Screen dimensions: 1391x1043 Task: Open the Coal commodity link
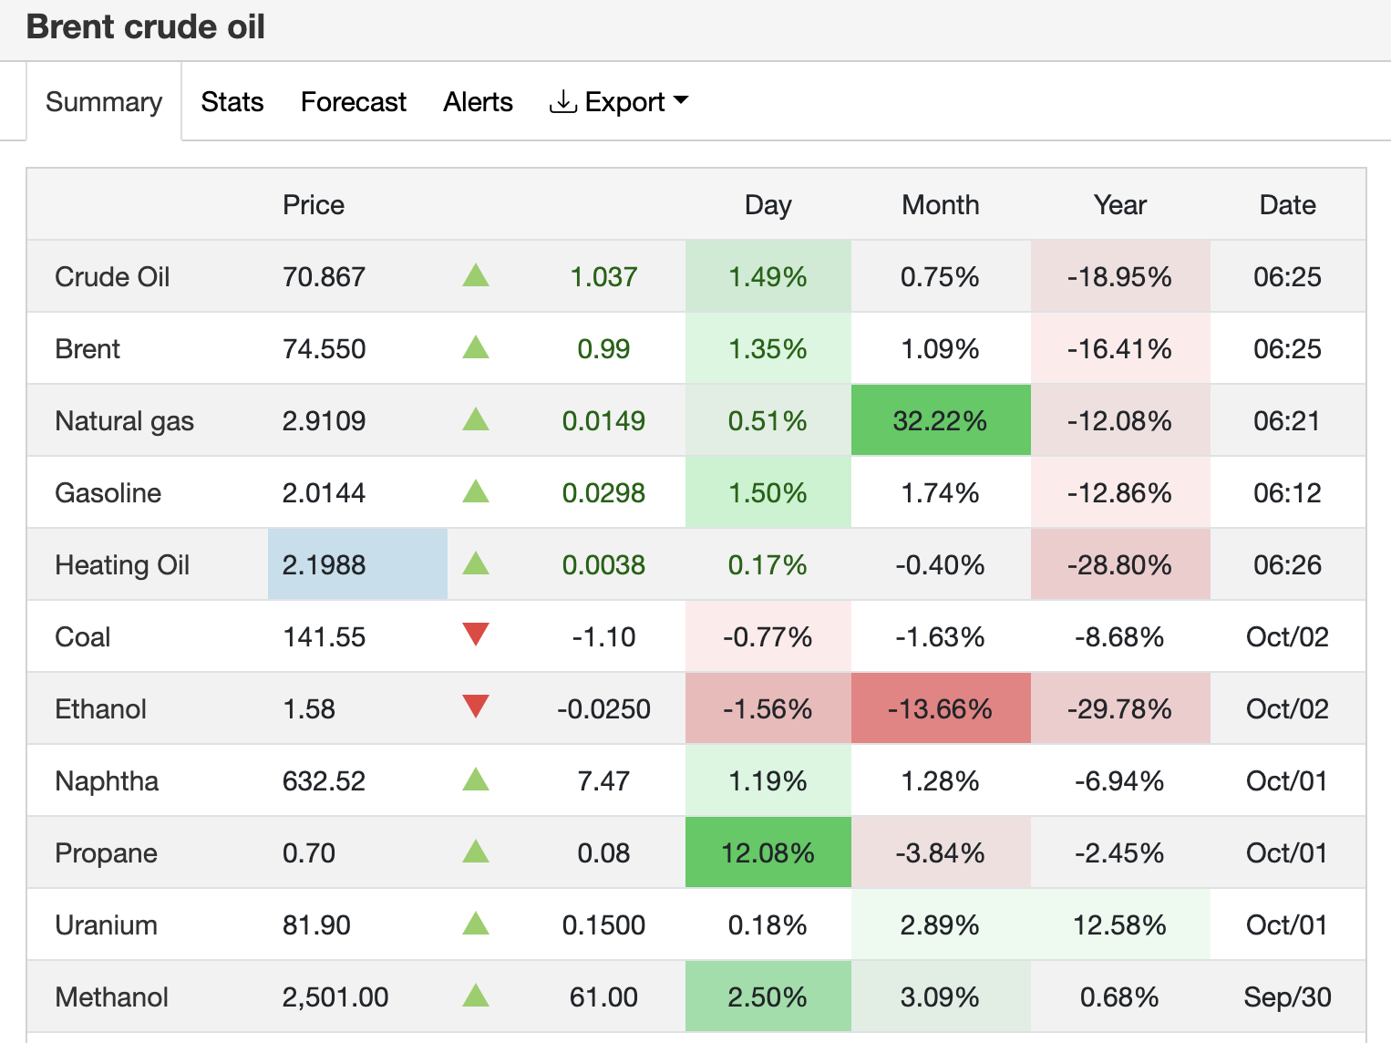(82, 636)
